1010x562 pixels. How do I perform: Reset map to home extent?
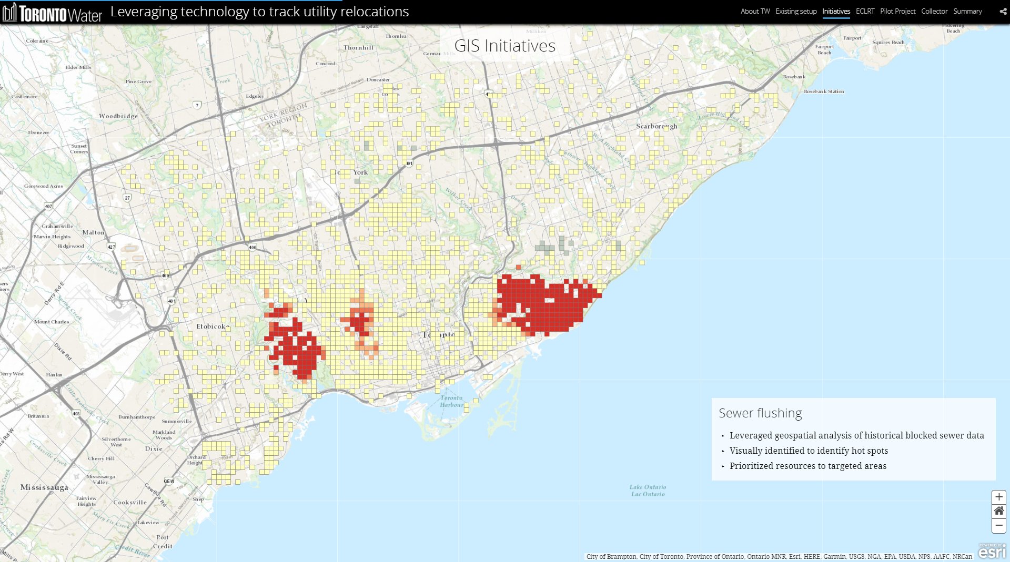click(x=998, y=511)
